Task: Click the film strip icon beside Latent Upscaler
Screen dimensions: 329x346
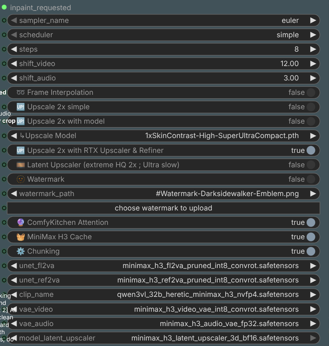Action: pos(20,165)
